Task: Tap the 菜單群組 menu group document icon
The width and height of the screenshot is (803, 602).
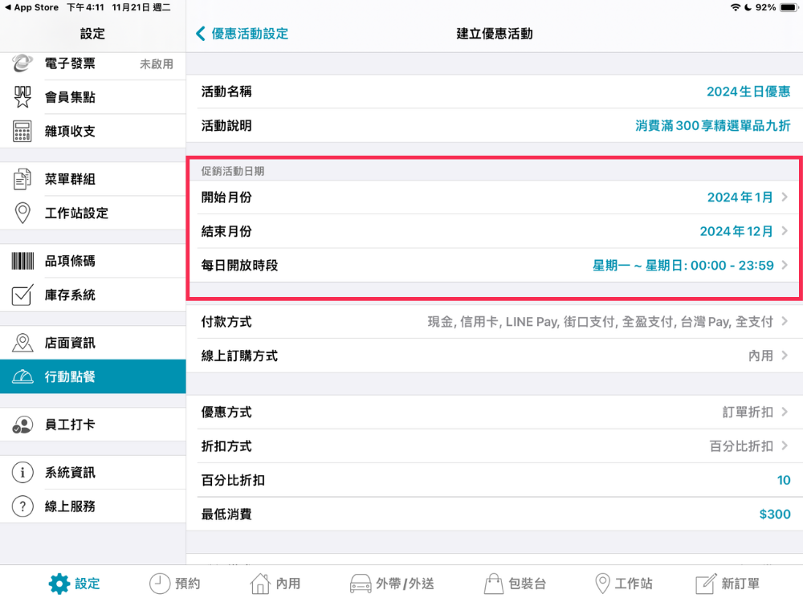Action: 22,179
